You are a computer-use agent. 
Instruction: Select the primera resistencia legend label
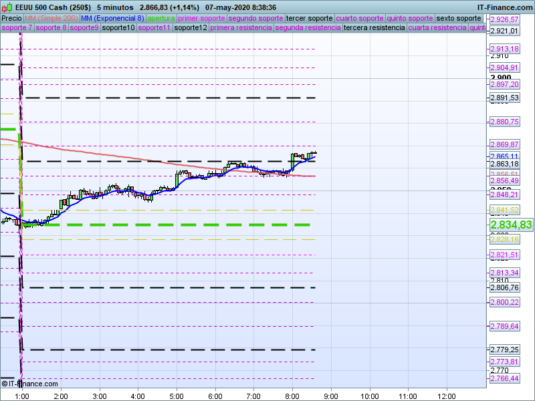(x=241, y=28)
